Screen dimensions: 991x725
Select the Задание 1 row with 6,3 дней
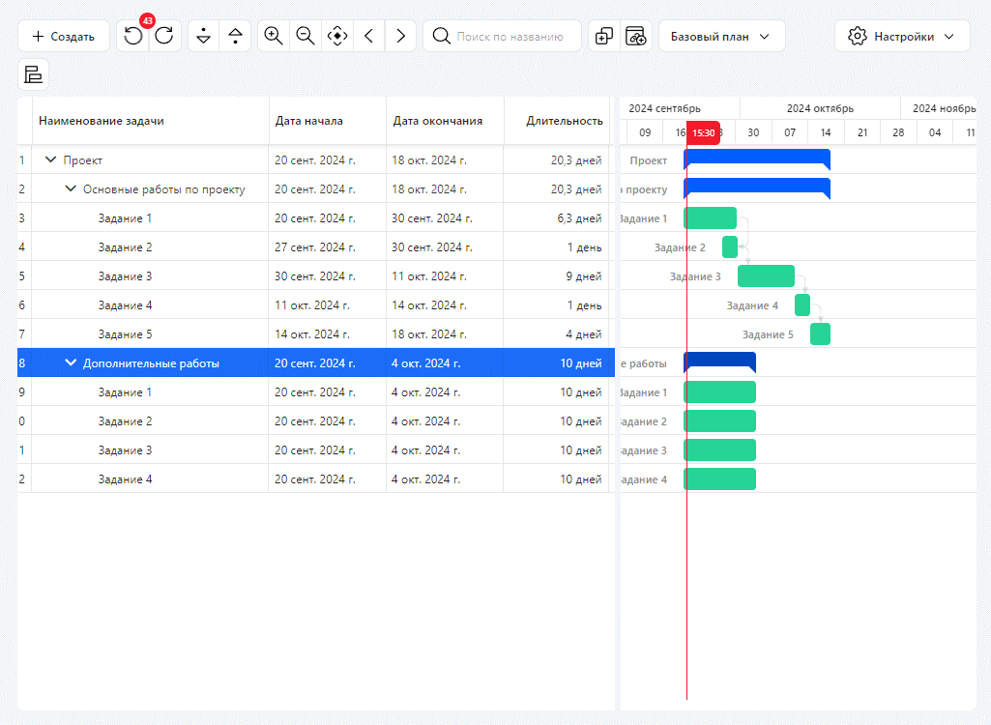pos(316,218)
